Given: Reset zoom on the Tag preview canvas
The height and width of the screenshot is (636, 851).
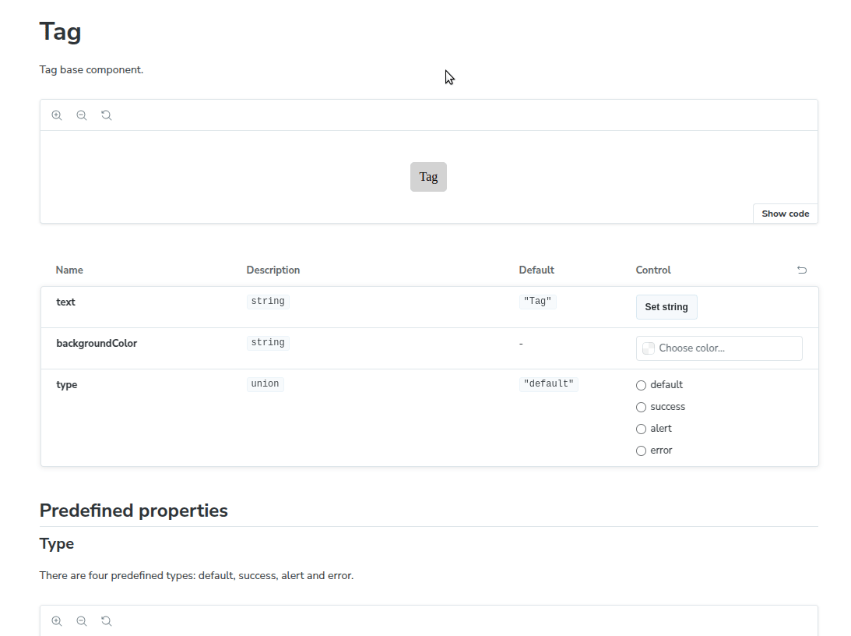Looking at the screenshot, I should coord(107,115).
